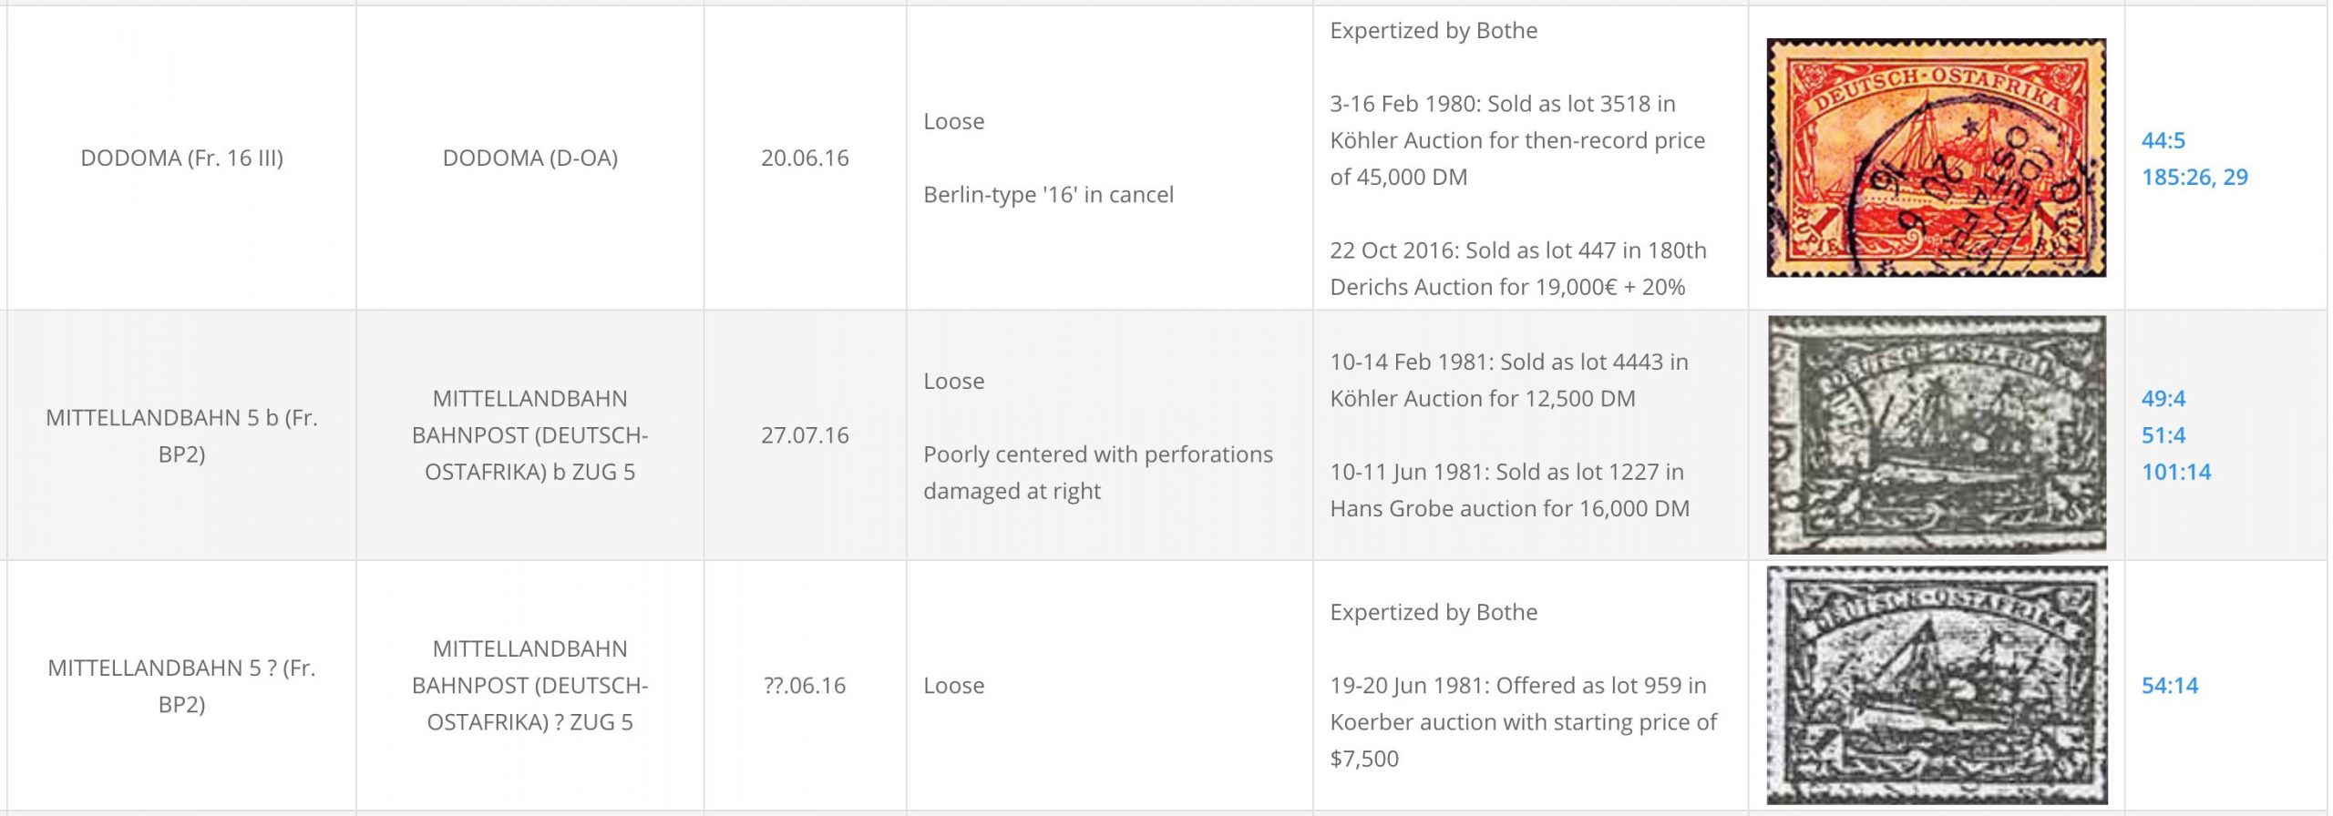Viewport: 2333px width, 816px height.
Task: Select the DODOMA (Fr. 16 III) cell
Action: pyautogui.click(x=181, y=158)
